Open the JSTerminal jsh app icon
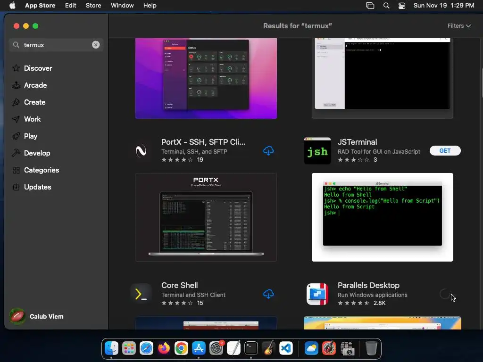 [x=317, y=150]
